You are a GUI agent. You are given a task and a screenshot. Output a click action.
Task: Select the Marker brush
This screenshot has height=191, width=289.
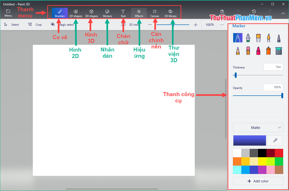pyautogui.click(x=238, y=38)
